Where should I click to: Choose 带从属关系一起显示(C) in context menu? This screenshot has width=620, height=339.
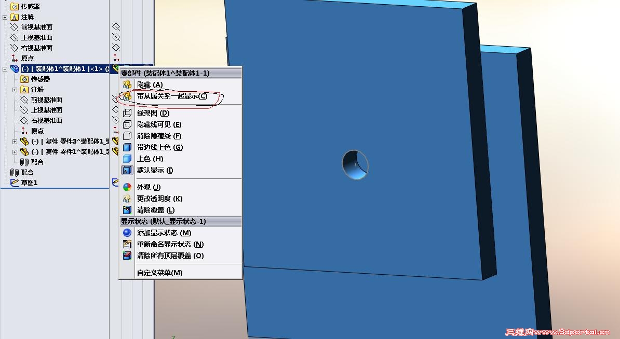(172, 96)
